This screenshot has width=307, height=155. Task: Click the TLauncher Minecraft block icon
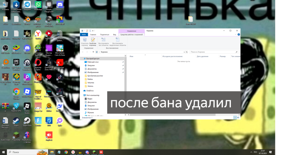(16, 136)
